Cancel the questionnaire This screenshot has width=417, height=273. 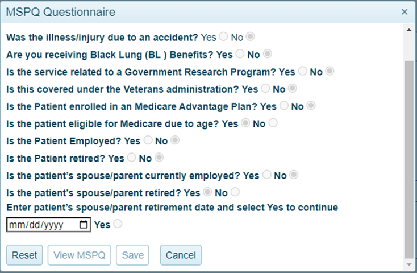(181, 255)
